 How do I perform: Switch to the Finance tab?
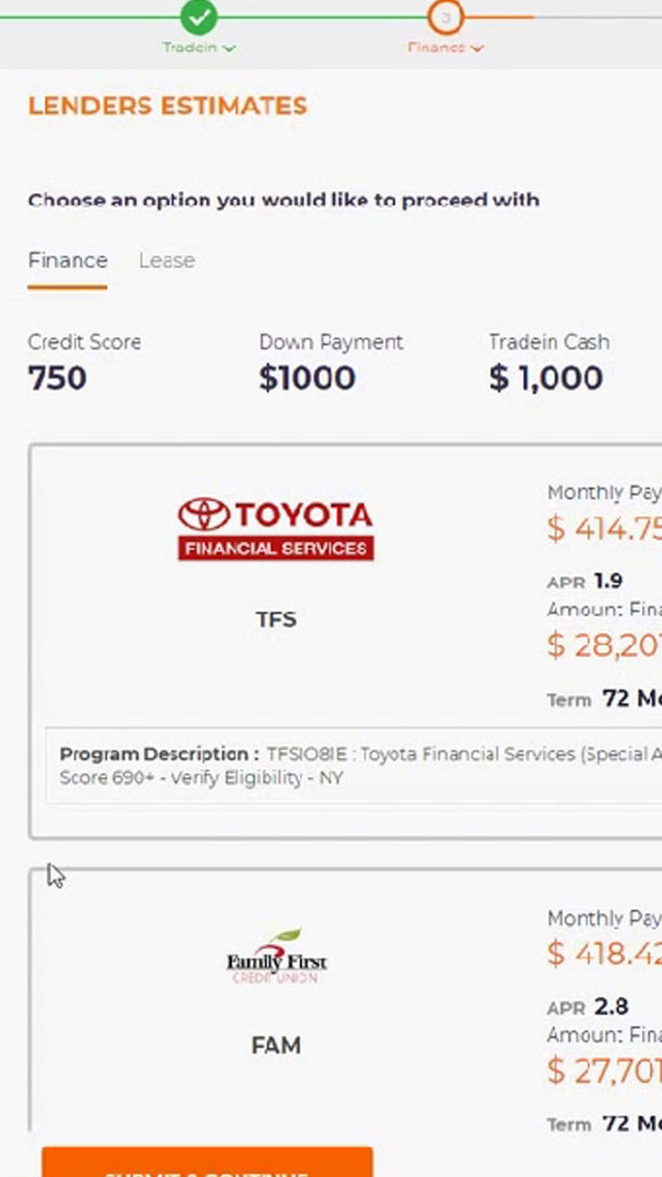[67, 260]
